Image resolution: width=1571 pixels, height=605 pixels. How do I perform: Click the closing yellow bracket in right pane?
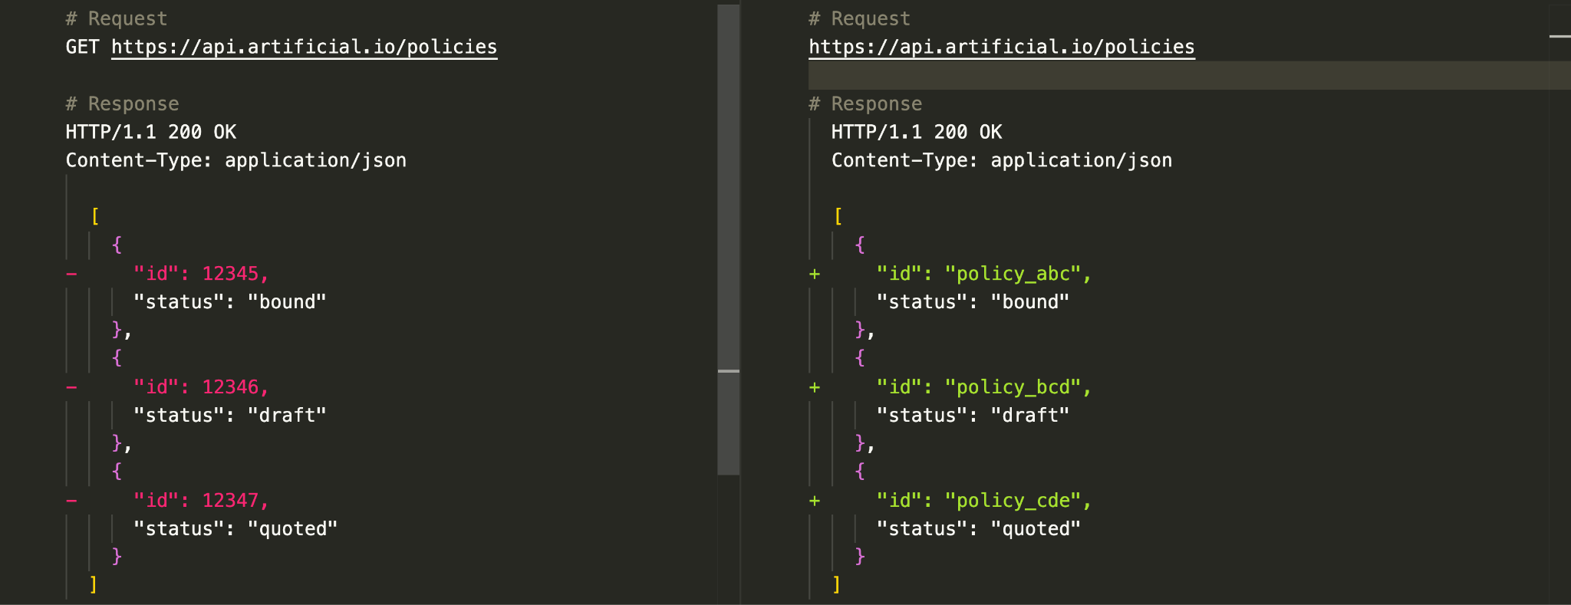coord(837,585)
